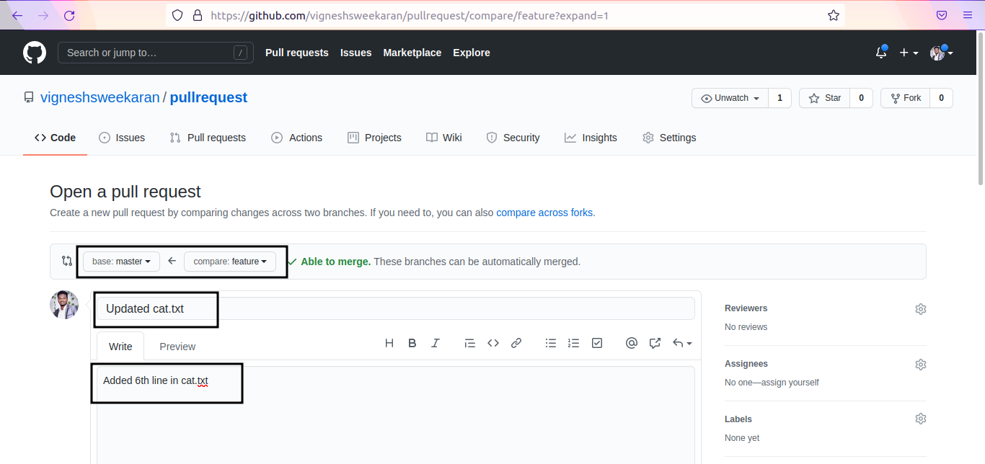Select the Write tab in editor
Image resolution: width=985 pixels, height=464 pixels.
[120, 347]
